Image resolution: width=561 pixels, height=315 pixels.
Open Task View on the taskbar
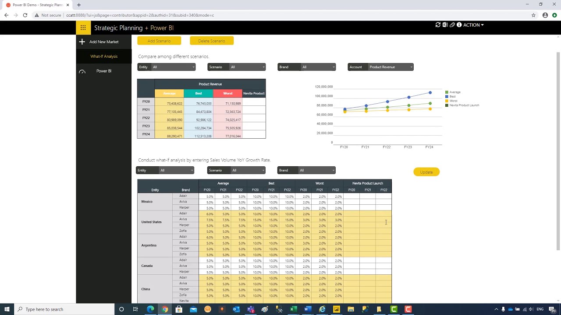coord(135,309)
